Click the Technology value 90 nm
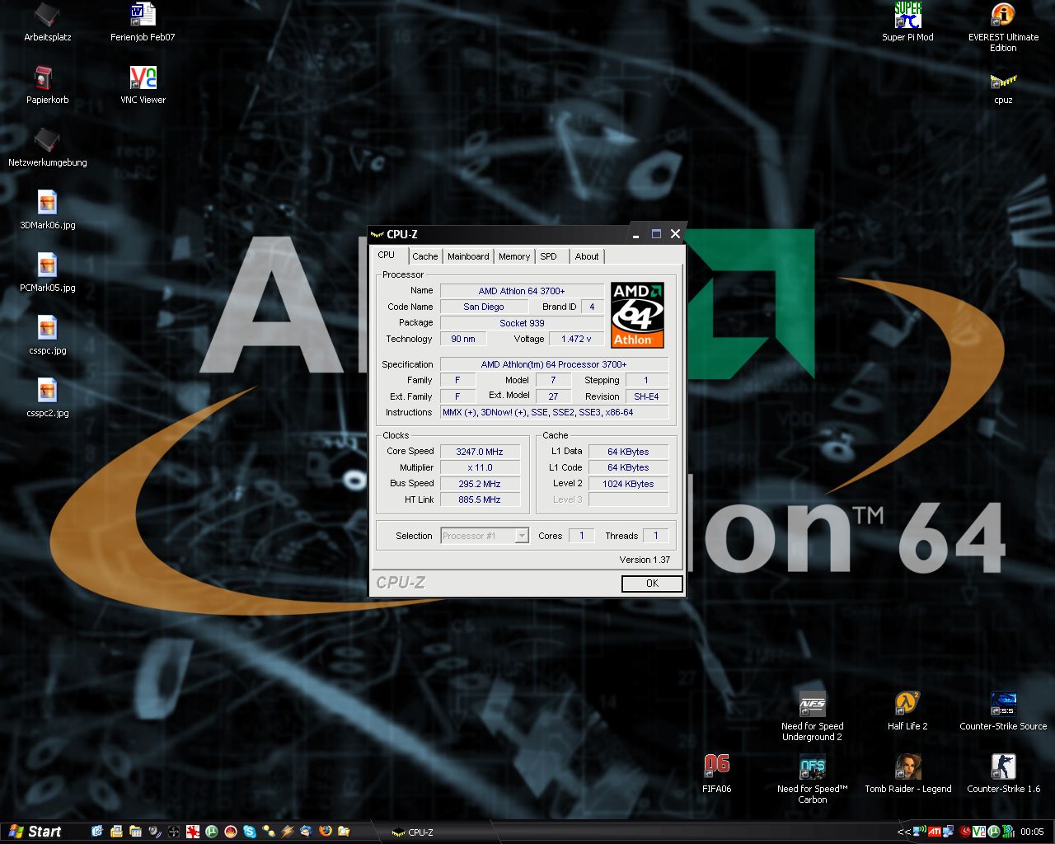The height and width of the screenshot is (844, 1055). (463, 339)
